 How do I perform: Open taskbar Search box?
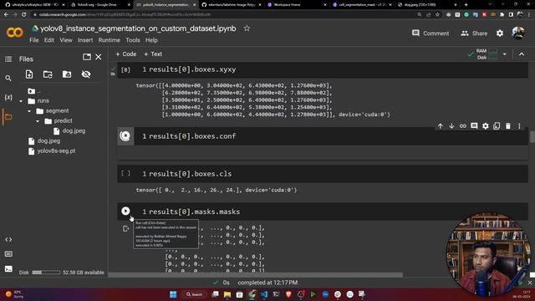click(194, 294)
